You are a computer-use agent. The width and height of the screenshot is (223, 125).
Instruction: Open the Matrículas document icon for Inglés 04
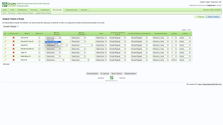[x=39, y=52]
